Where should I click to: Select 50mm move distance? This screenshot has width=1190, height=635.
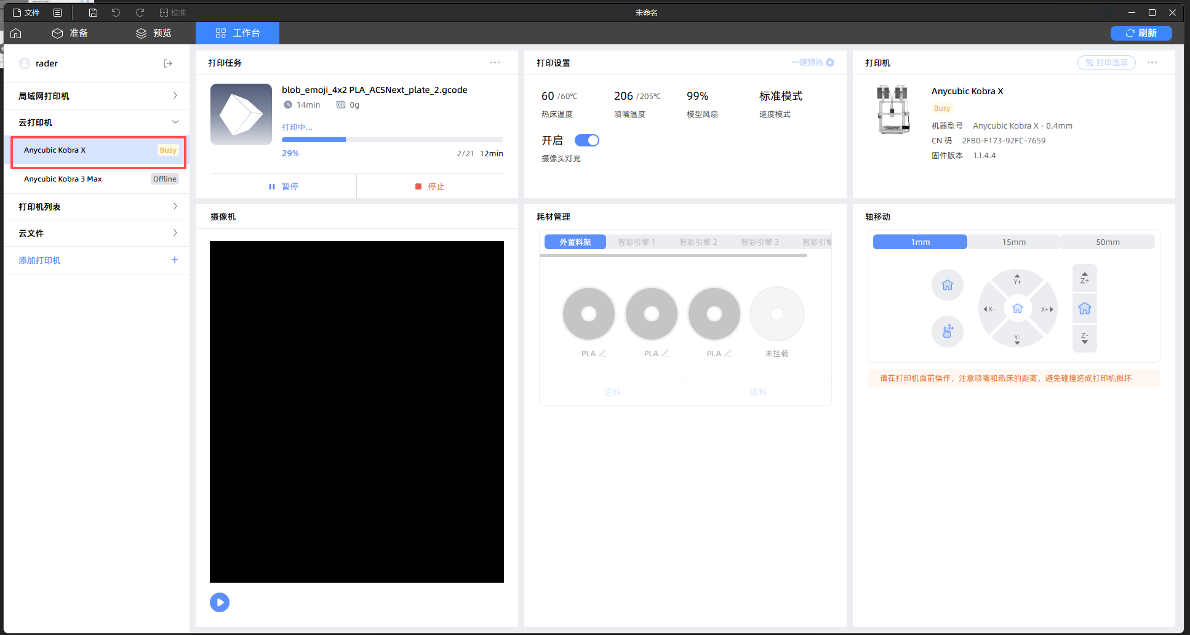pyautogui.click(x=1108, y=242)
